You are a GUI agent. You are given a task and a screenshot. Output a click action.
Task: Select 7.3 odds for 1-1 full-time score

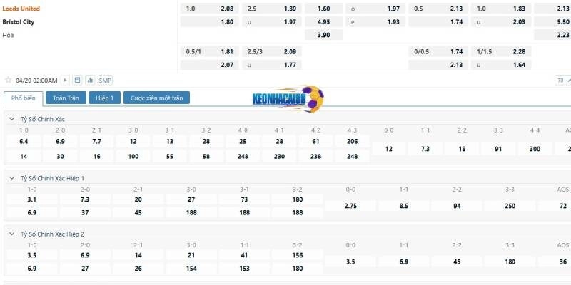(x=425, y=149)
